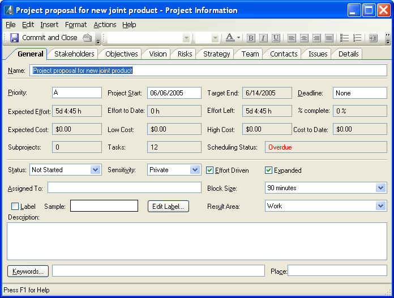Open the Status dropdown

pyautogui.click(x=95, y=170)
